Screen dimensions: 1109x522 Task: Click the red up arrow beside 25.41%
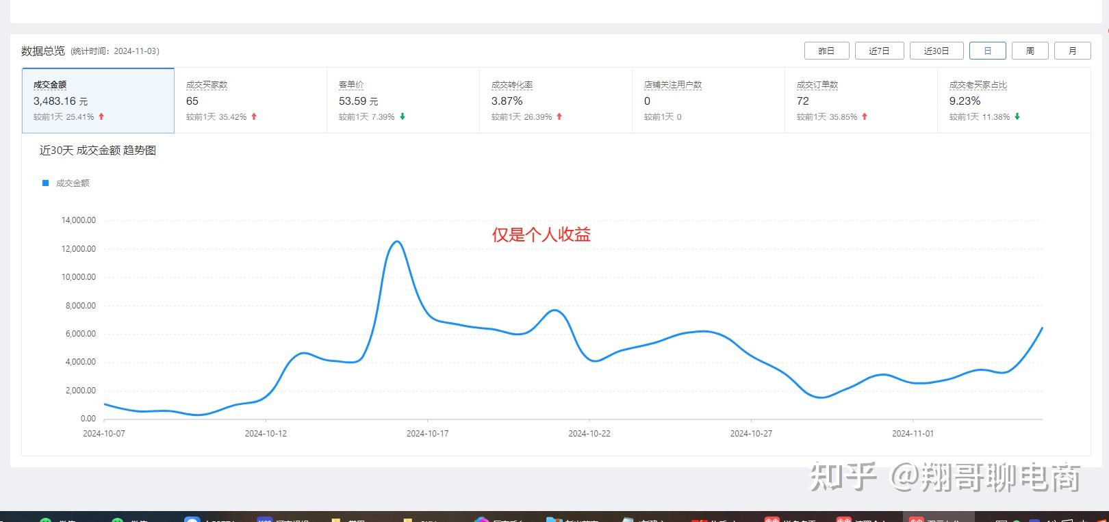pos(101,116)
